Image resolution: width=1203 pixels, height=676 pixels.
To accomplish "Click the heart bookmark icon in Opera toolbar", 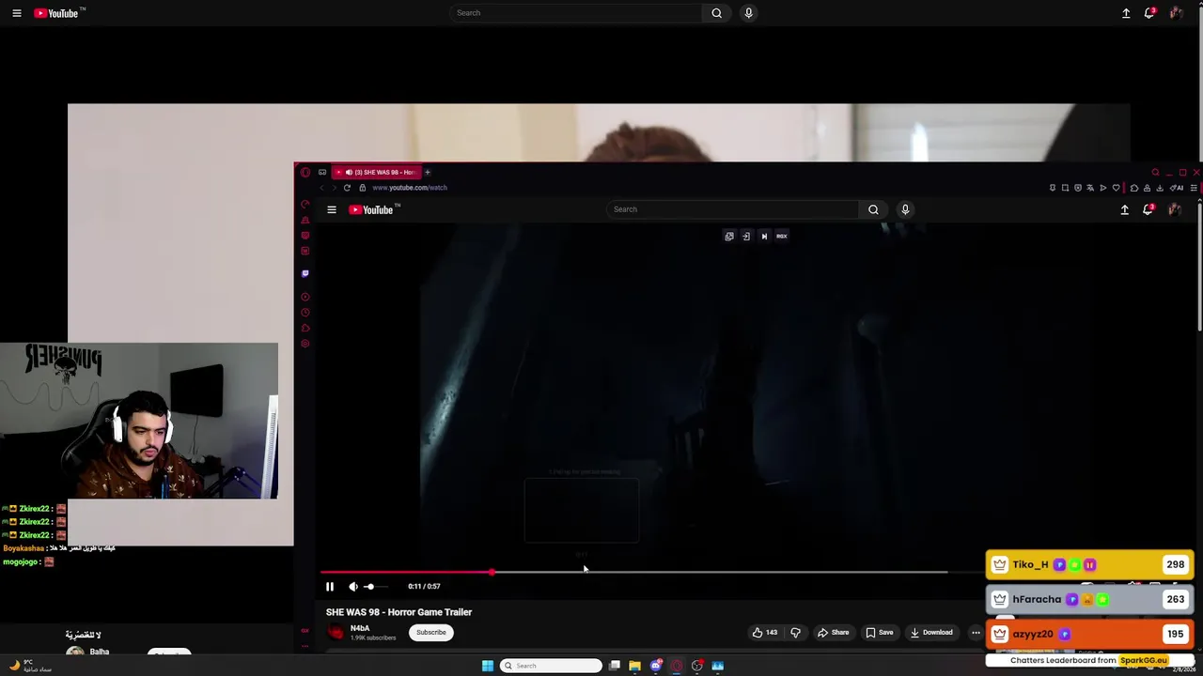I will click(x=1116, y=188).
